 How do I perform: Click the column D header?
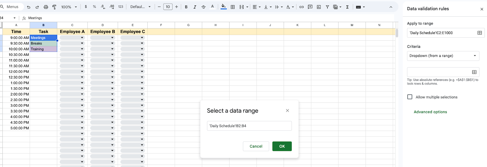point(103,25)
